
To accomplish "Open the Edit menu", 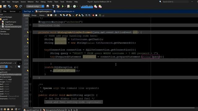I will tap(3, 2).
